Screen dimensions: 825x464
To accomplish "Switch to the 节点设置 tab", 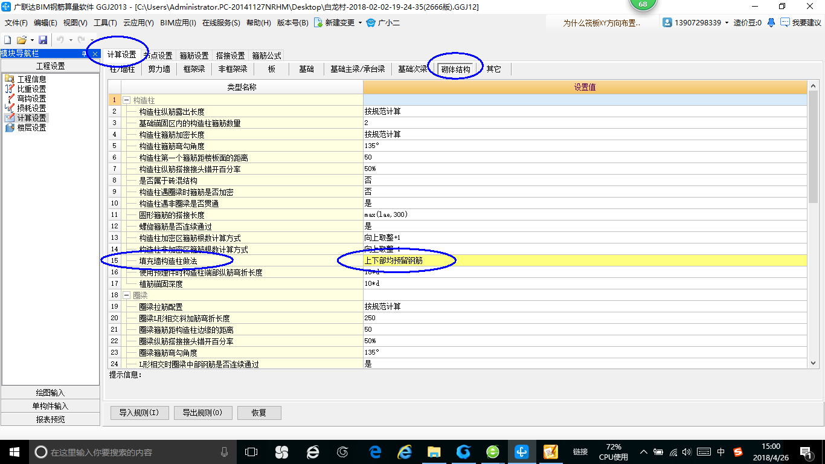I will 158,55.
